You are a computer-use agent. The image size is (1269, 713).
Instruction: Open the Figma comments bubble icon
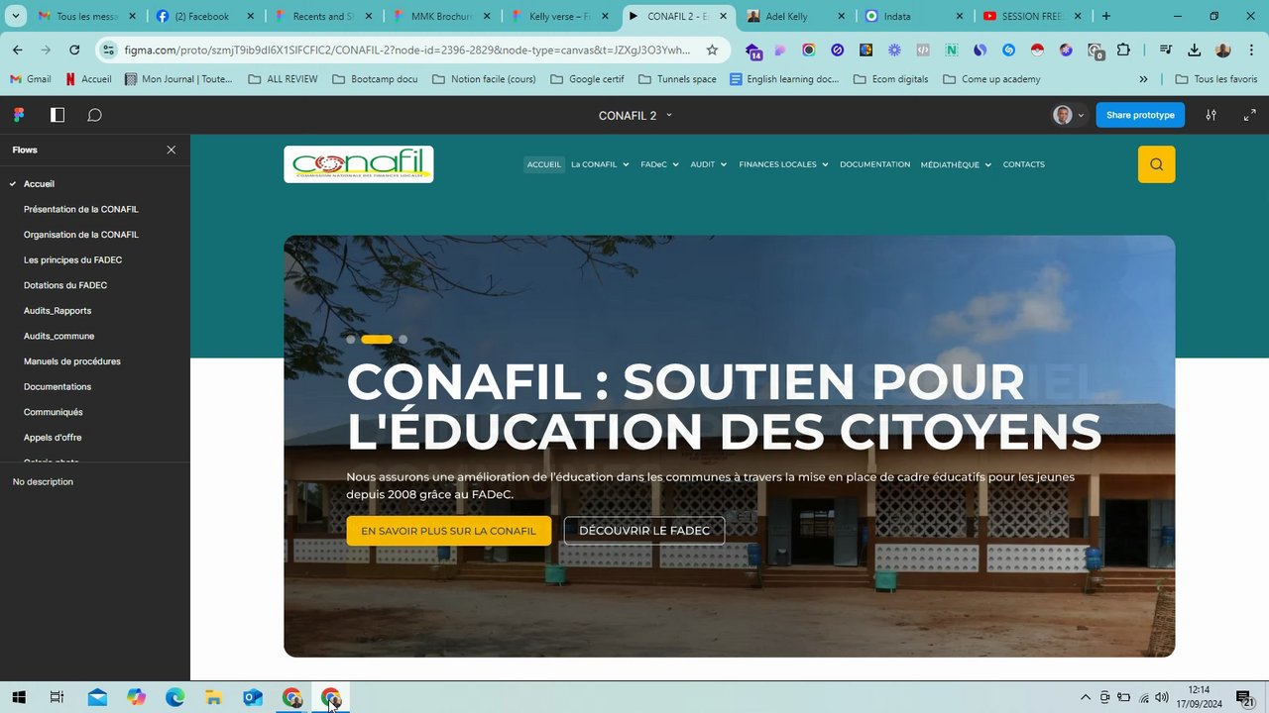(x=94, y=115)
